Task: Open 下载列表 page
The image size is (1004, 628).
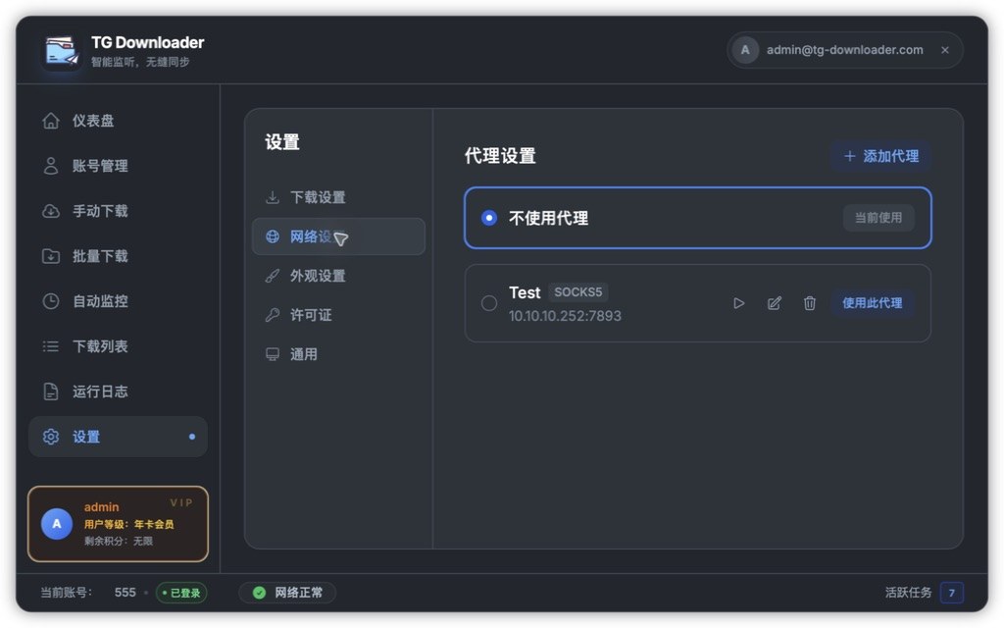Action: pos(118,346)
